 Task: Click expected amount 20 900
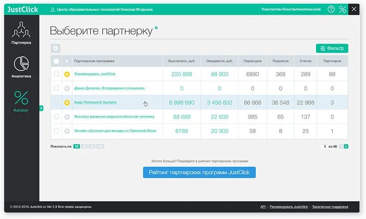[x=220, y=131]
